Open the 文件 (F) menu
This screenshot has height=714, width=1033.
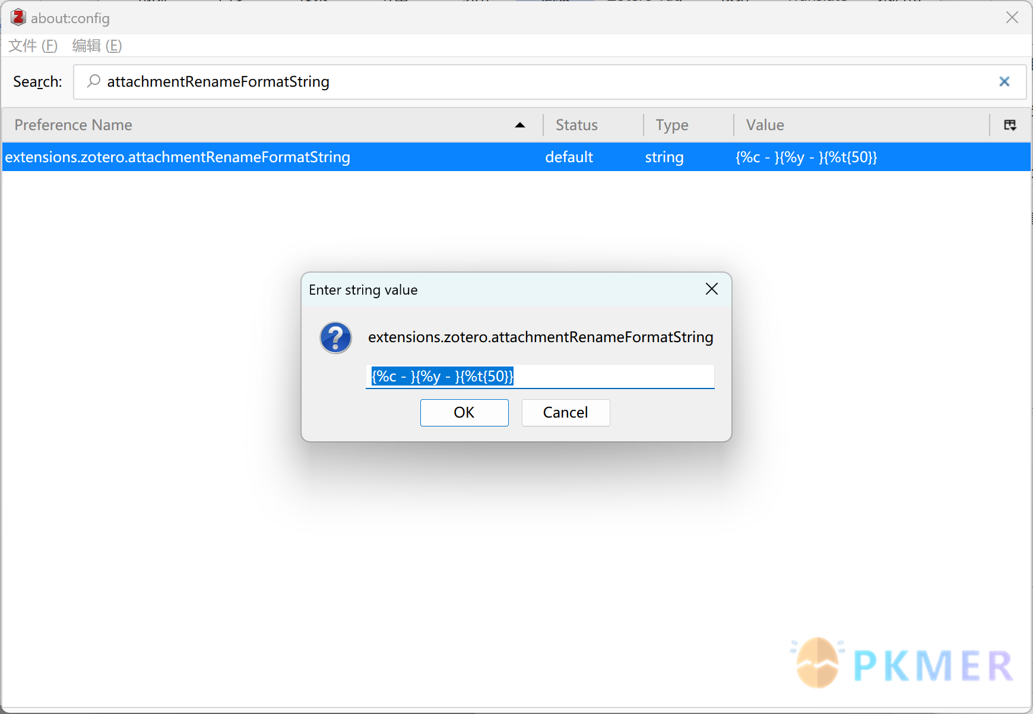(33, 46)
